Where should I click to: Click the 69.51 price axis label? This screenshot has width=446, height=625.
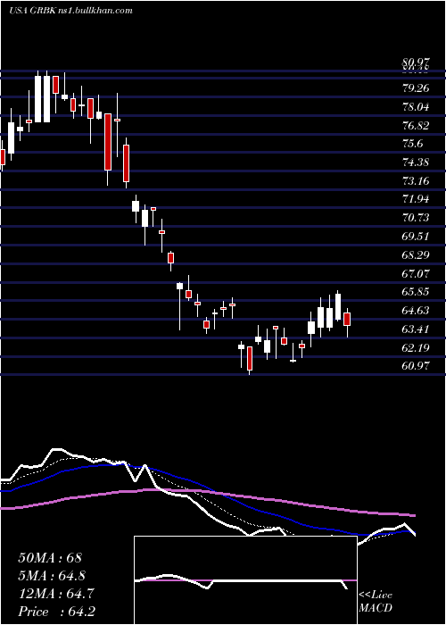[x=416, y=237]
